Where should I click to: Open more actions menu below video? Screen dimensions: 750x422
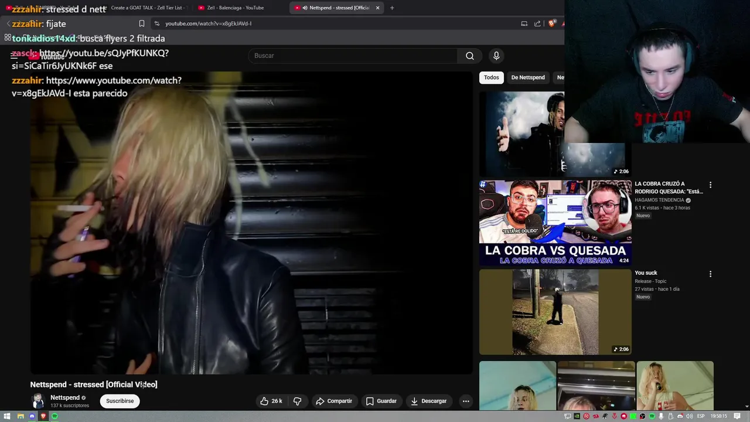click(x=466, y=401)
